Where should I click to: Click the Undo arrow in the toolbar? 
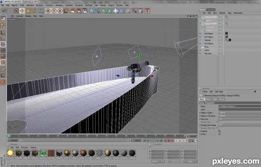(x=4, y=11)
